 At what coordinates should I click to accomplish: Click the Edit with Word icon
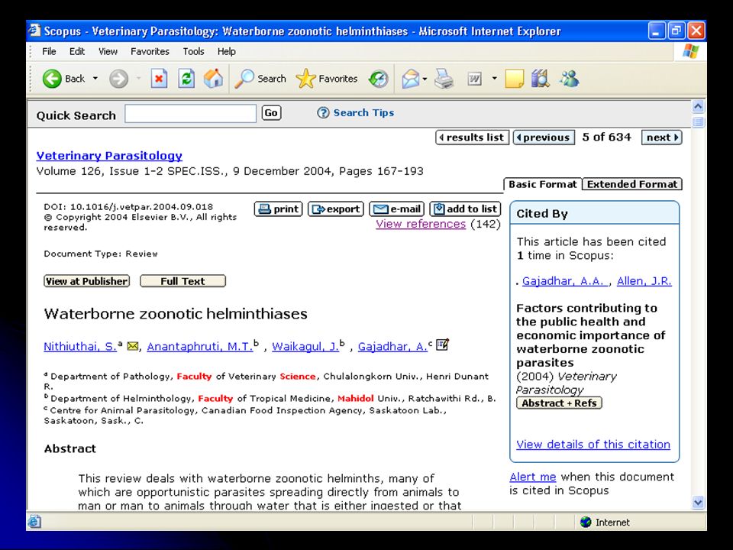coord(474,79)
